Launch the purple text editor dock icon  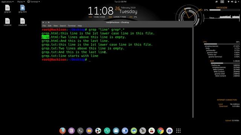click(x=72, y=131)
